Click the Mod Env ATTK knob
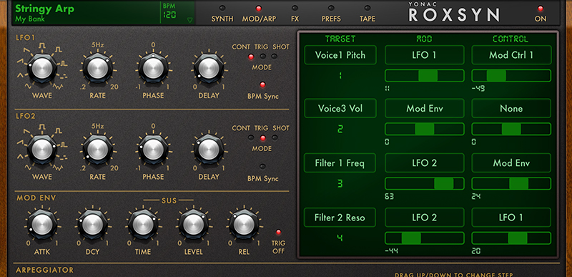 41,224
